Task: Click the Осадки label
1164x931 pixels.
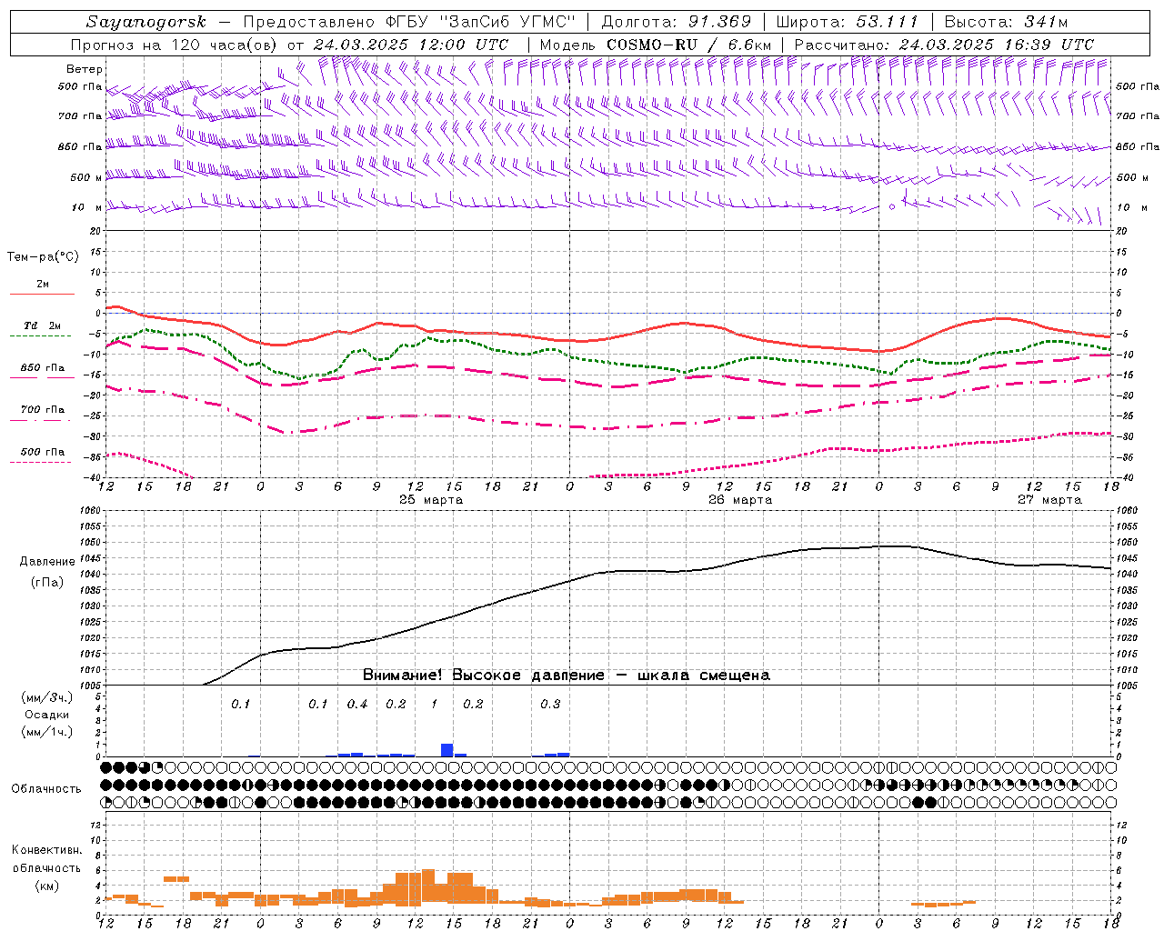Action: click(47, 715)
